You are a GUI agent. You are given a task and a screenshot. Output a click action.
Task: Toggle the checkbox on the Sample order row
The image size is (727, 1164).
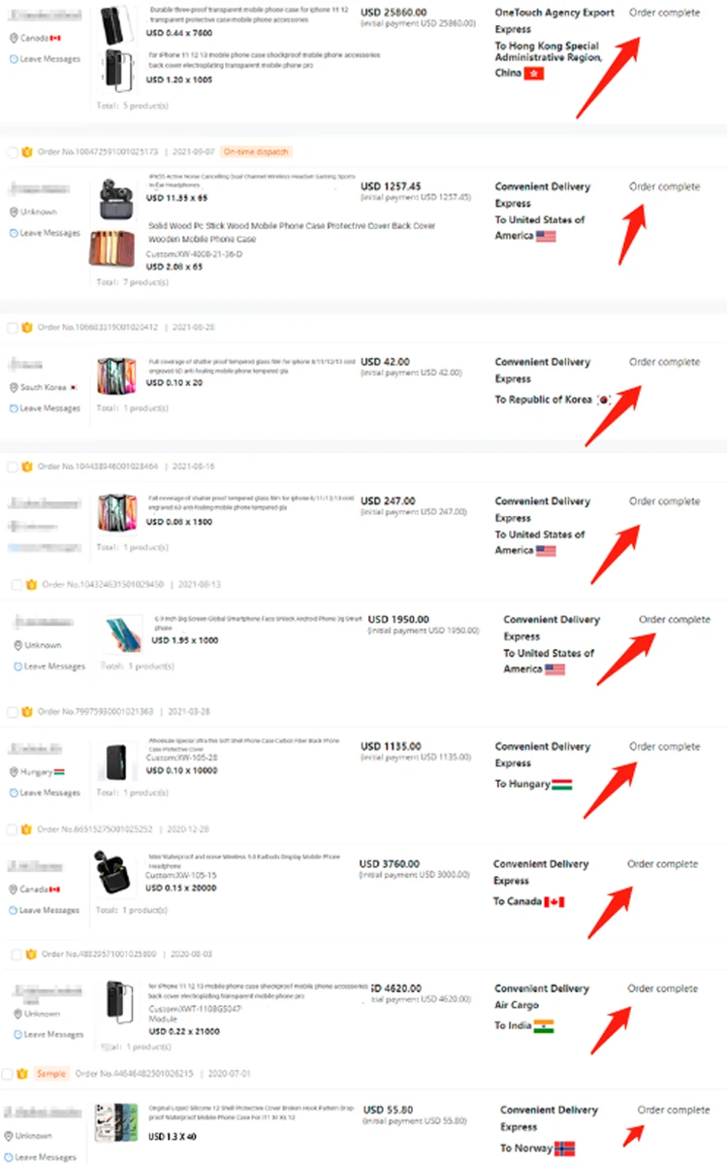[8, 1074]
